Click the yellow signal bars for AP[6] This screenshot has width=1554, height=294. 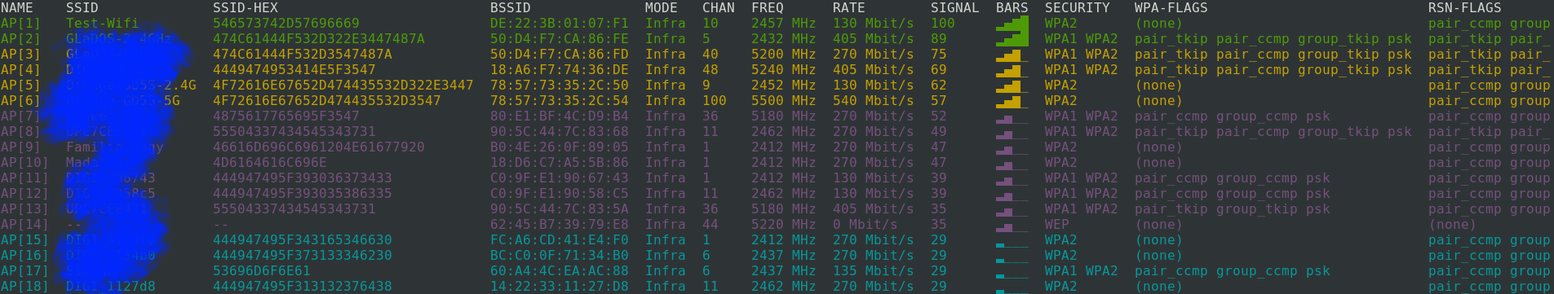1012,101
